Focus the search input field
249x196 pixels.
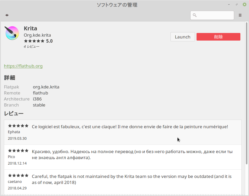click(x=212, y=15)
